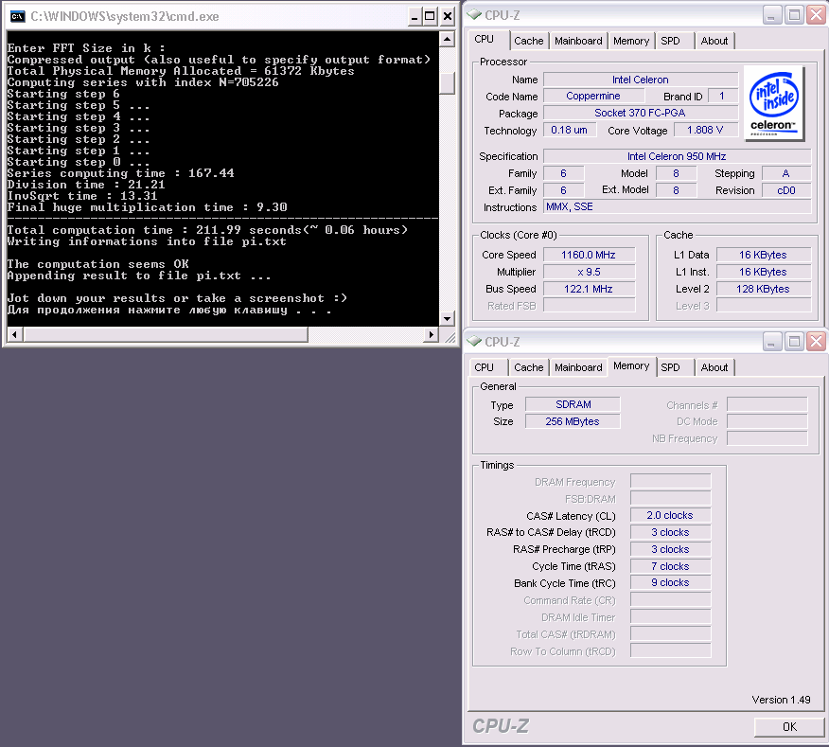Click cmd scroll right arrow

tap(432, 334)
